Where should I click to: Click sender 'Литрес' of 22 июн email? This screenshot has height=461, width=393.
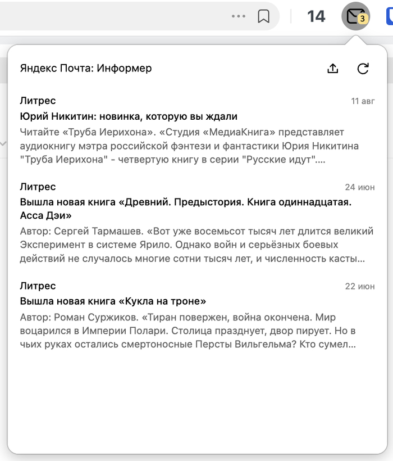(38, 286)
